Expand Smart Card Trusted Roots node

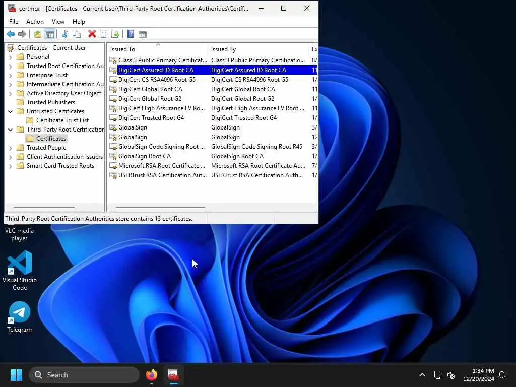[10, 166]
